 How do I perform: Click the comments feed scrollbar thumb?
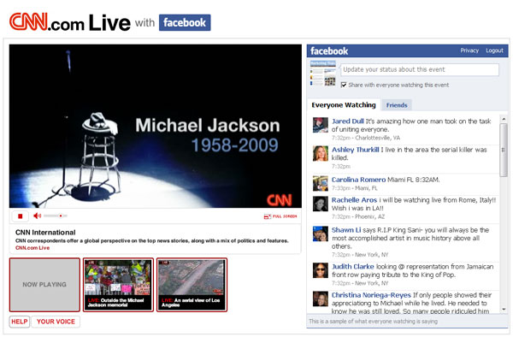coord(504,151)
